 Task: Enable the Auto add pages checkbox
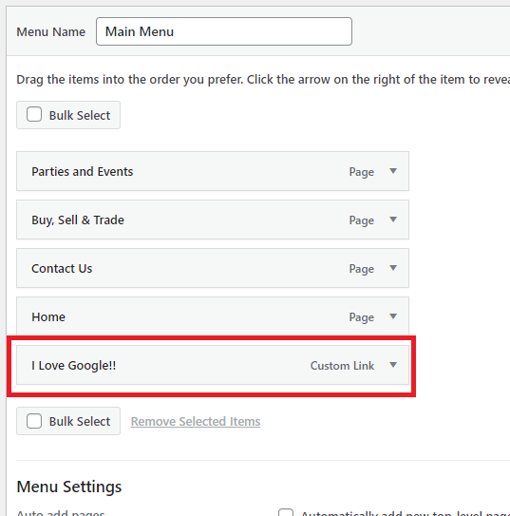coord(286,513)
